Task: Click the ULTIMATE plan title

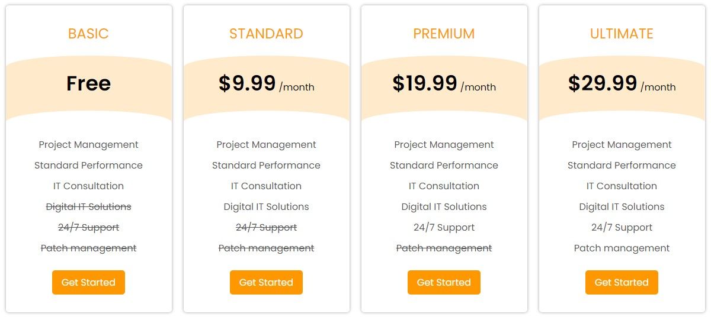Action: [x=622, y=34]
